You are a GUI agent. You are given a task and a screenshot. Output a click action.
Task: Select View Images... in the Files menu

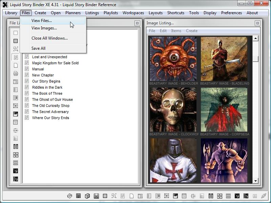[x=44, y=28]
